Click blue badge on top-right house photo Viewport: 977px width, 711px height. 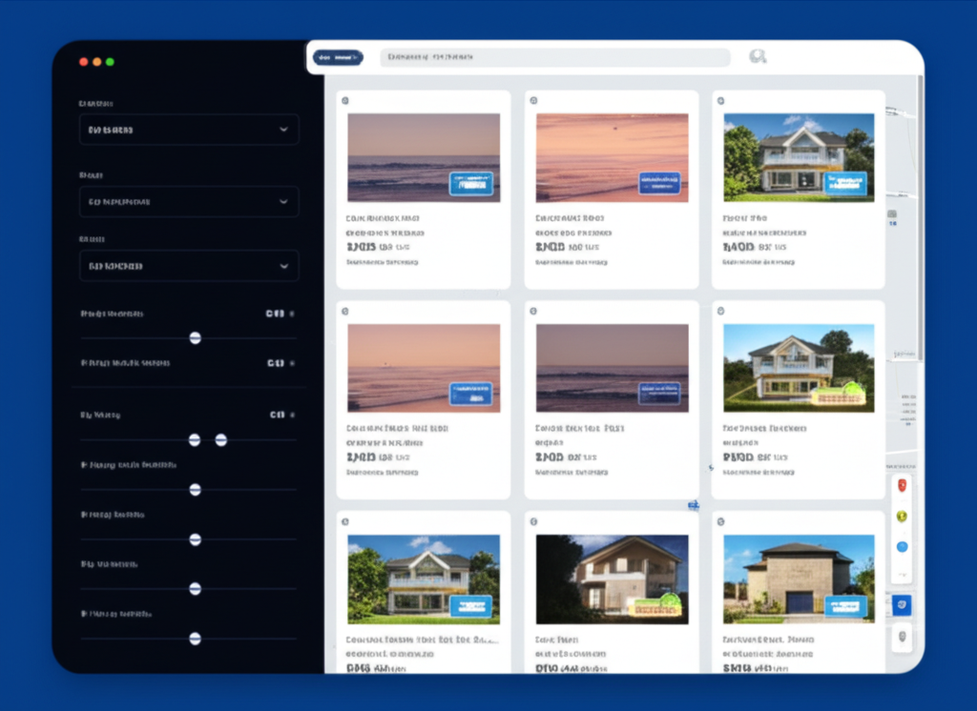845,184
